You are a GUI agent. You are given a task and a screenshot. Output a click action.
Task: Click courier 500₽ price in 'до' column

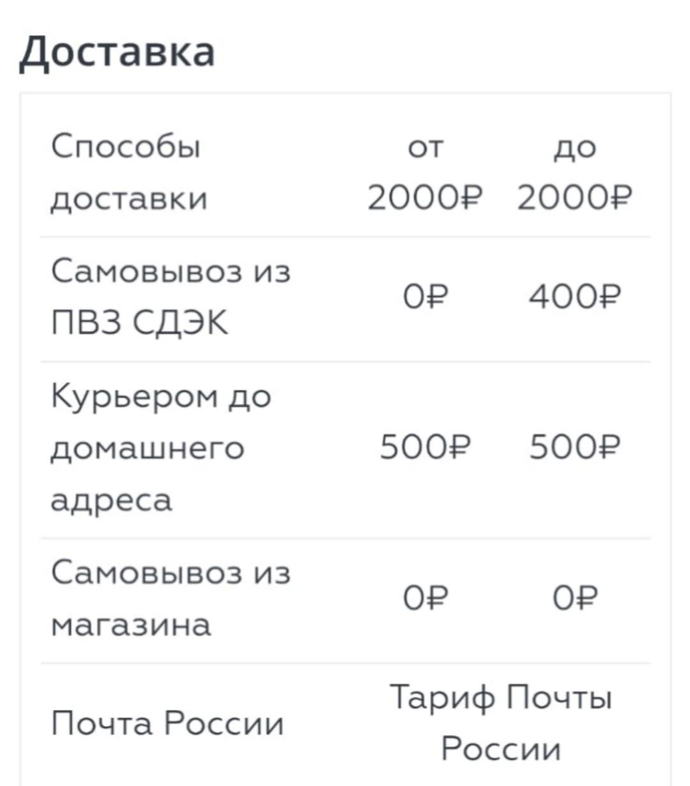pos(574,447)
